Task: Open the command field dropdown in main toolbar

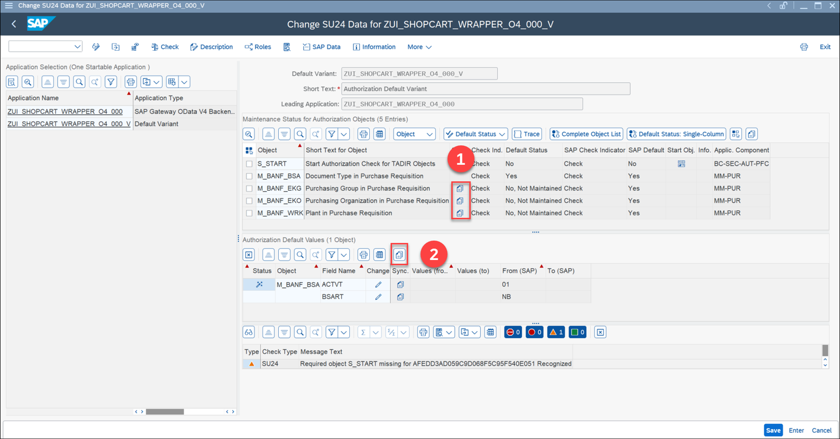Action: click(x=78, y=47)
